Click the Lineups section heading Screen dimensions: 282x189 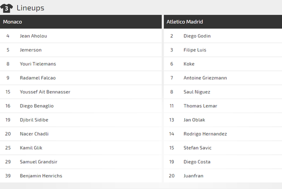pyautogui.click(x=30, y=8)
